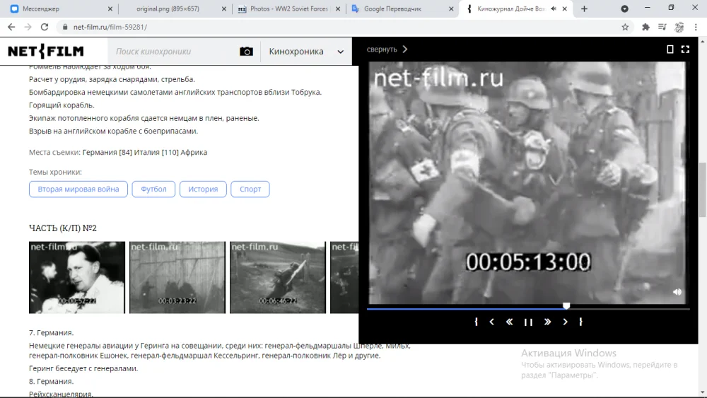
Task: Select the Вторая мировая война tag
Action: 78,189
